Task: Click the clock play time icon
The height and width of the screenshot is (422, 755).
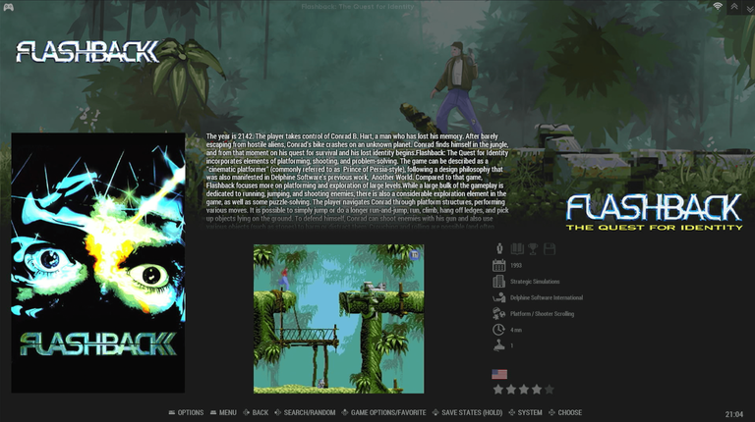Action: pos(498,330)
